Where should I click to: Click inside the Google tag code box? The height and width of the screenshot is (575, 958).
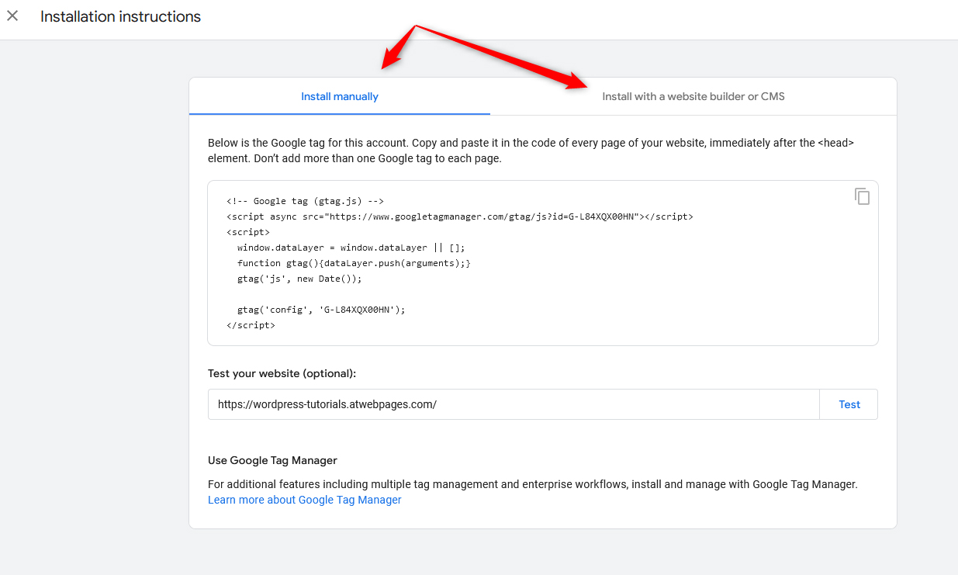[x=543, y=262]
